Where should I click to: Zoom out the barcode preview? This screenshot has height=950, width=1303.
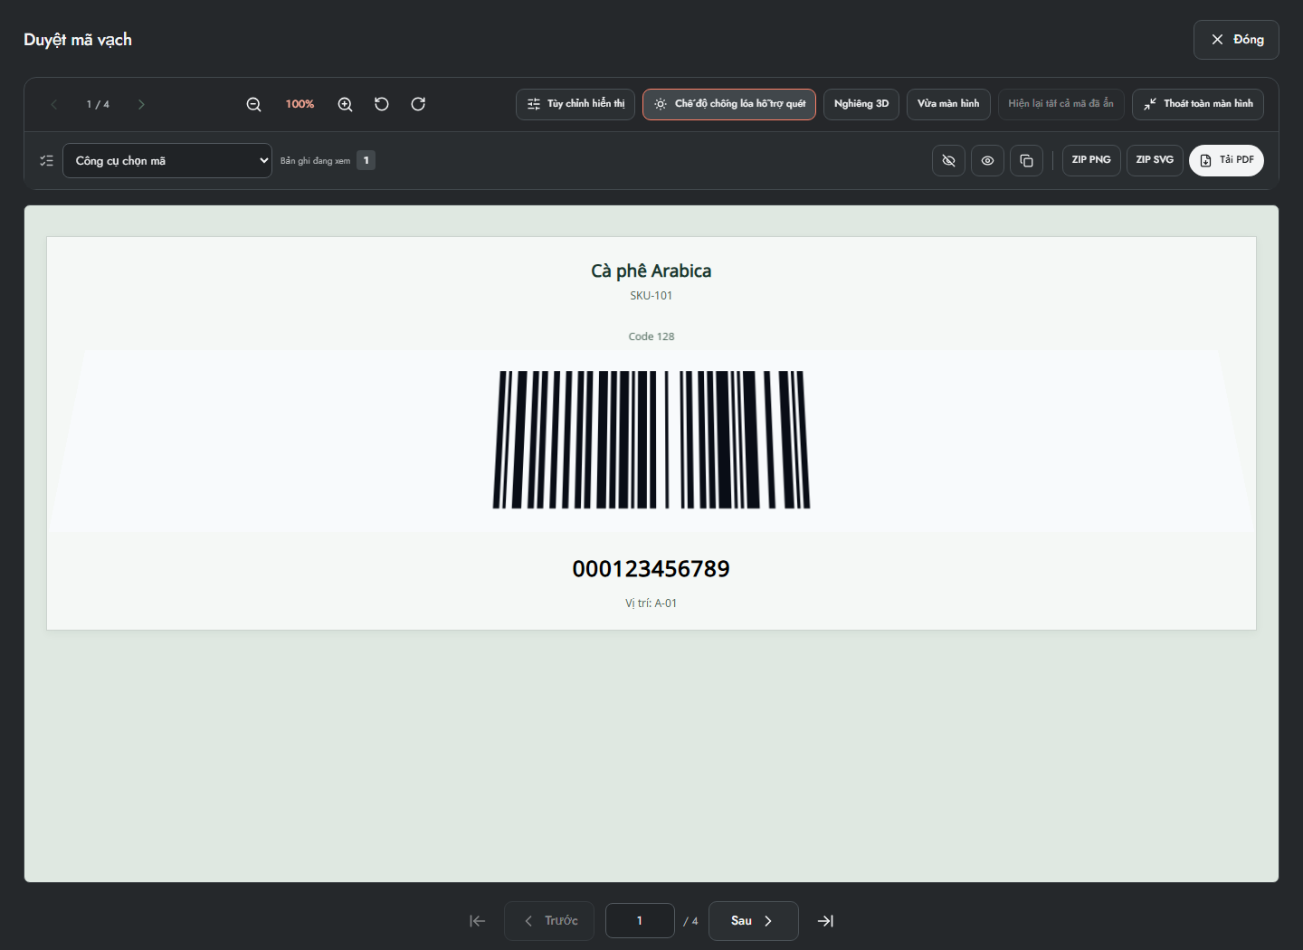253,104
